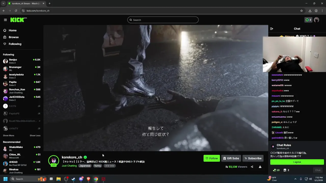Click the Chat send button
This screenshot has height=183, width=326.
(x=318, y=170)
